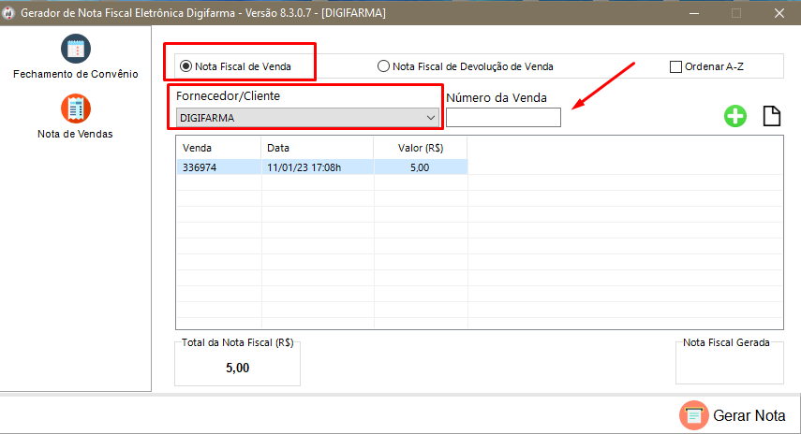Screen dimensions: 801x434
Task: Click the Fechamento de Convênio label
Action: tap(76, 74)
